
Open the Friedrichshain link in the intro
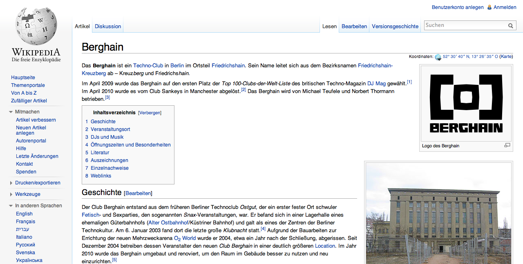pos(228,66)
